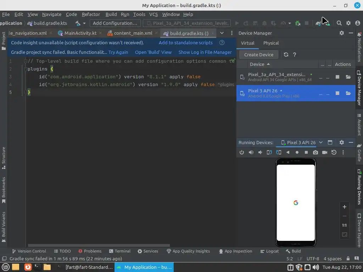This screenshot has width=363, height=272.
Task: Stop the Pixel_3a_API_34 emulator
Action: [337, 77]
